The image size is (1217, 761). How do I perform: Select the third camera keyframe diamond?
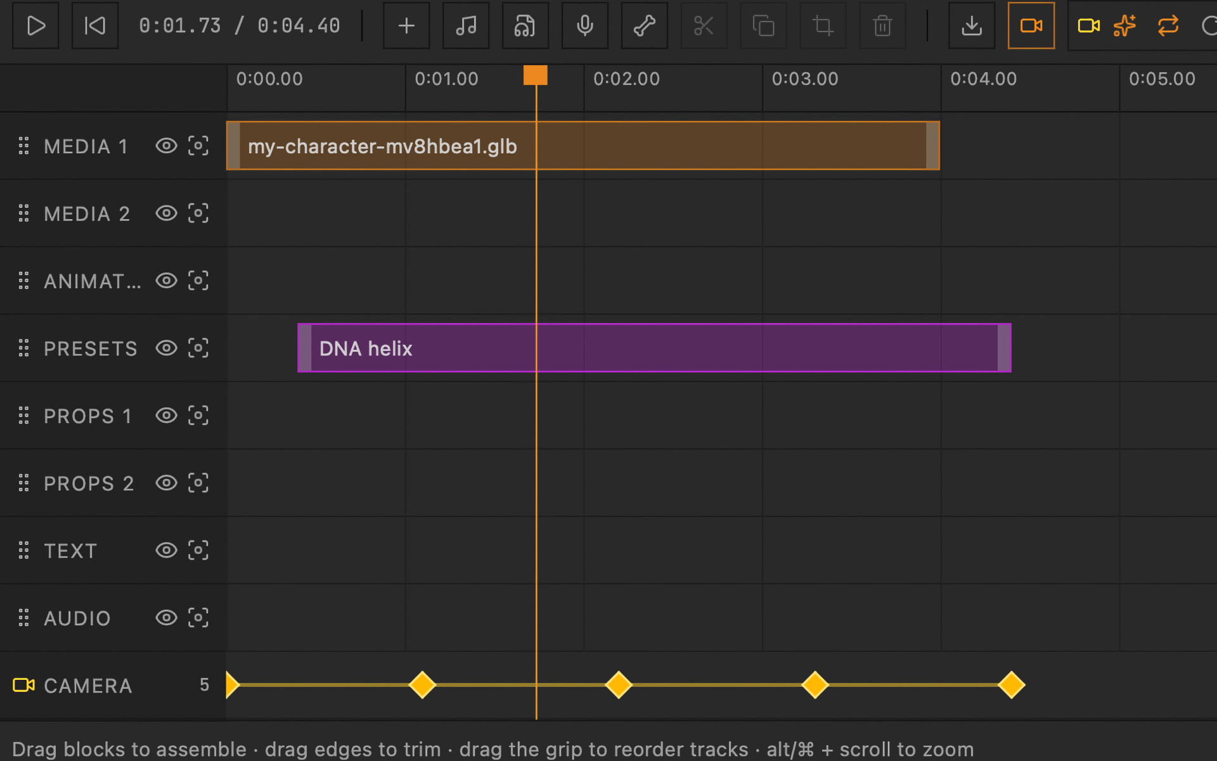click(x=619, y=685)
